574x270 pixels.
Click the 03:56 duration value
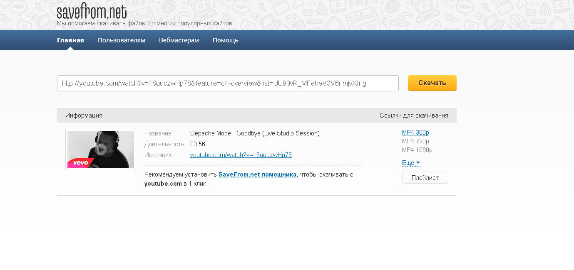pyautogui.click(x=197, y=144)
